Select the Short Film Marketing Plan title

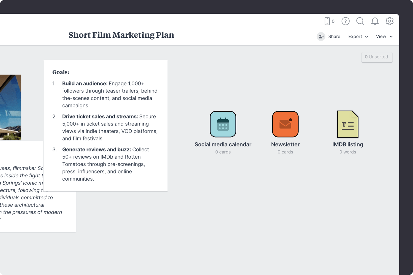click(x=121, y=35)
